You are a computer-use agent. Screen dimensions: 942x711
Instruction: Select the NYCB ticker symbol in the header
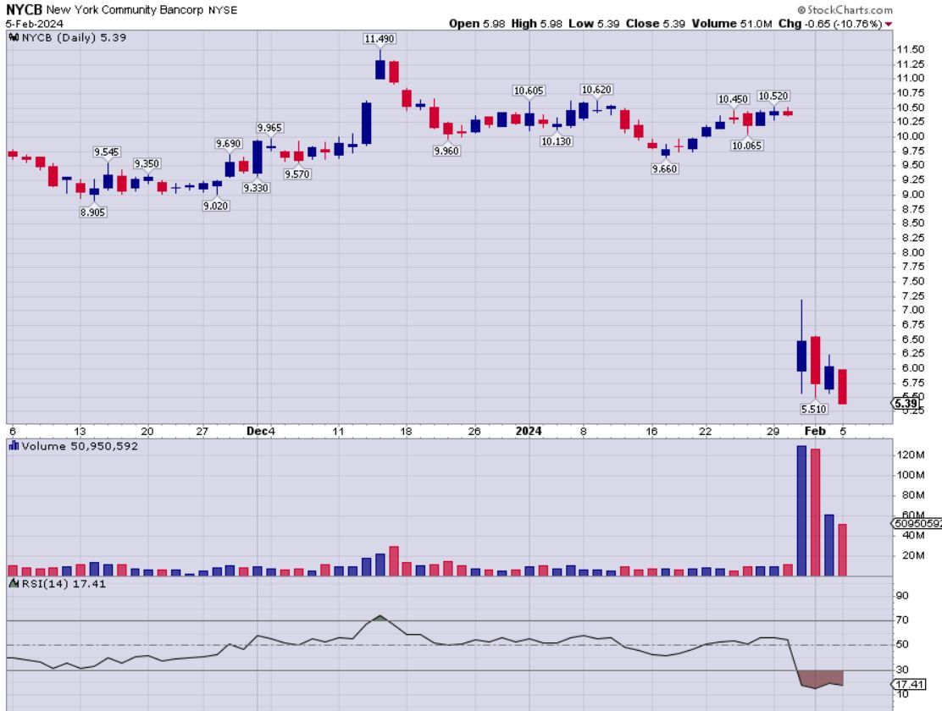click(24, 9)
